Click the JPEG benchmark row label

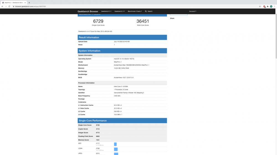tap(80, 153)
